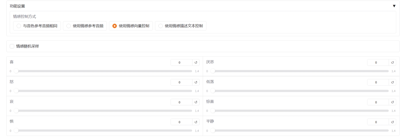This screenshot has height=139, width=409.
Task: Click the 低落 slider handle
Action: click(213, 91)
